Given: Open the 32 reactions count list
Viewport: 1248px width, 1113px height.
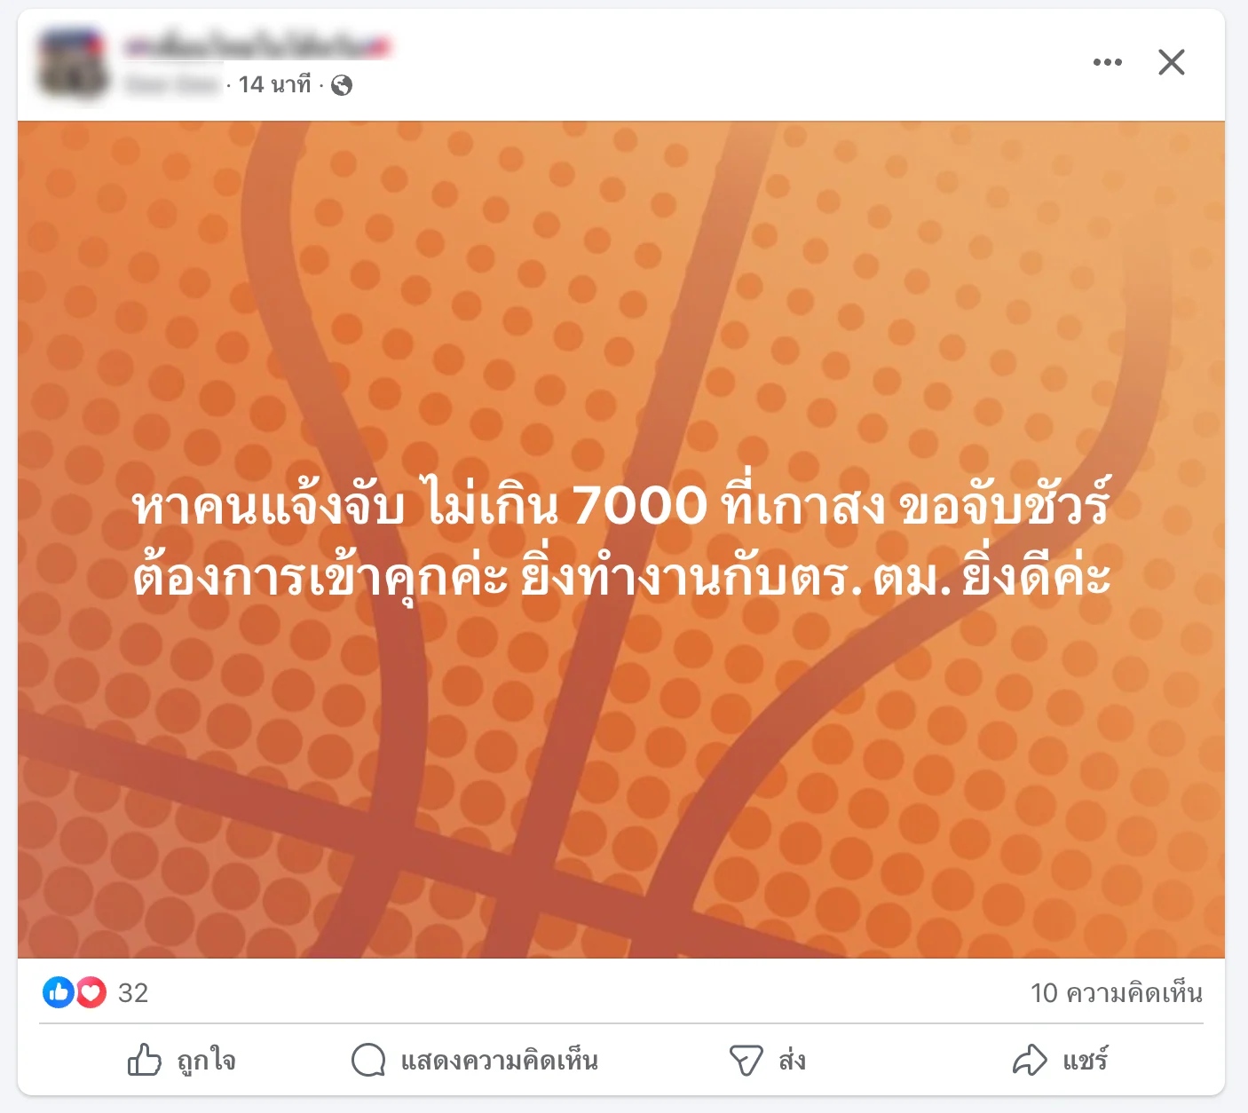Looking at the screenshot, I should click(133, 992).
